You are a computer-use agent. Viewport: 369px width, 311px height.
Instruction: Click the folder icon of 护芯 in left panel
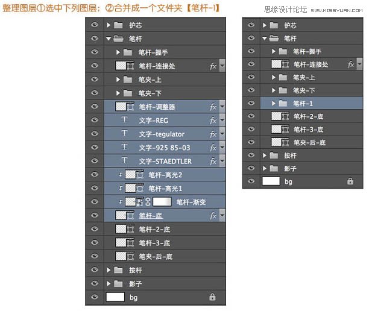(118, 25)
